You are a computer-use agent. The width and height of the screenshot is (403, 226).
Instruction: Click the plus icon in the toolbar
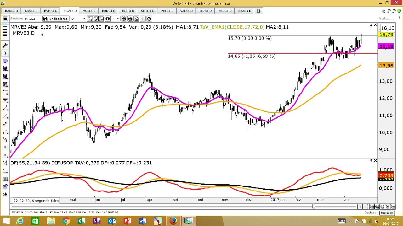143,19
